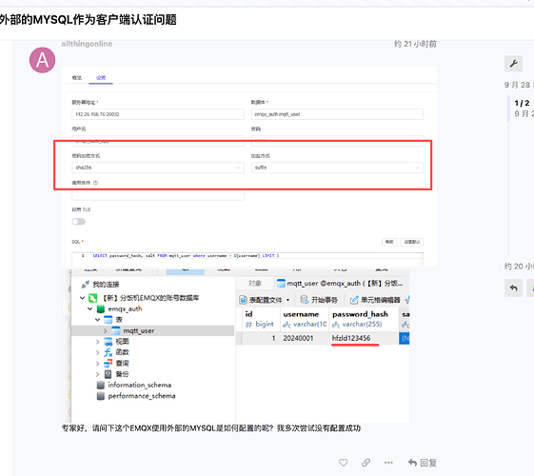
Task: Expand the 查询 tree node
Action: pos(98,364)
